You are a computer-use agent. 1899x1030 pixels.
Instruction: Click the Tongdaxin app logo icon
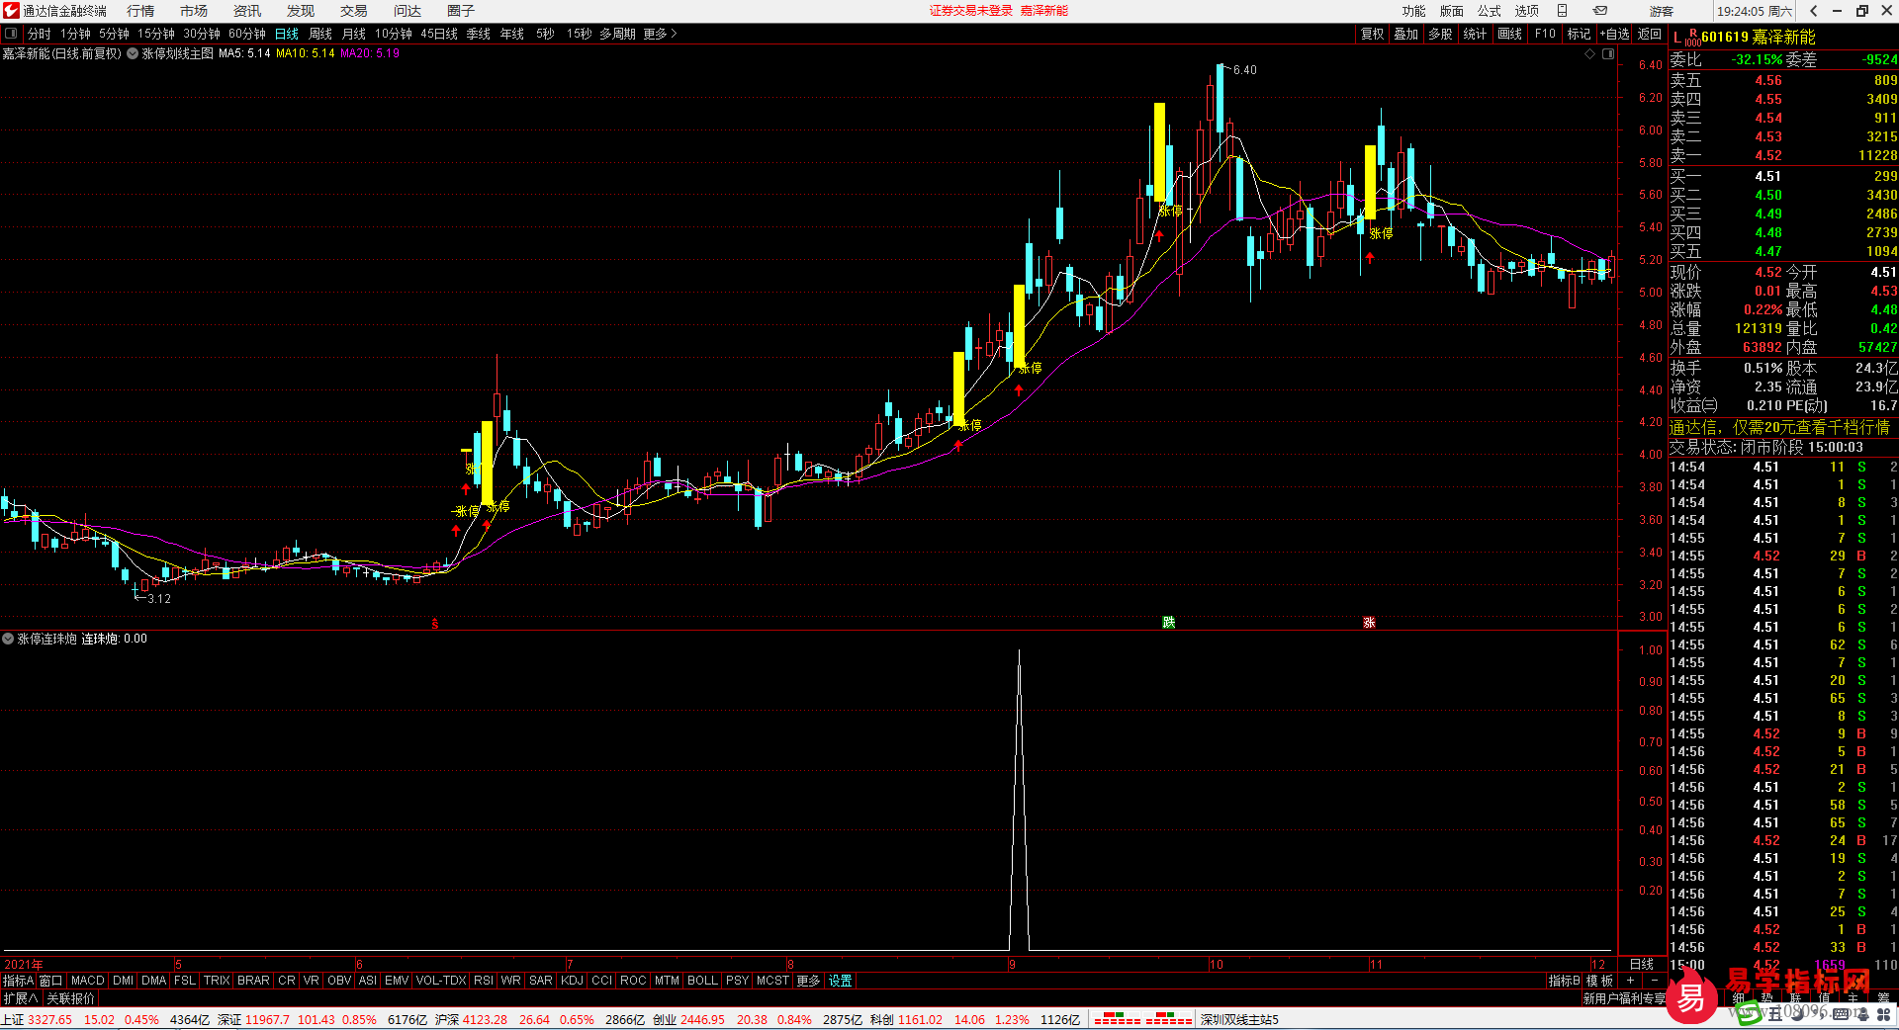[x=10, y=11]
